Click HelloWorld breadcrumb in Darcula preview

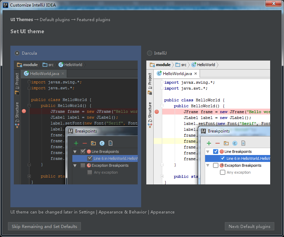[70, 65]
